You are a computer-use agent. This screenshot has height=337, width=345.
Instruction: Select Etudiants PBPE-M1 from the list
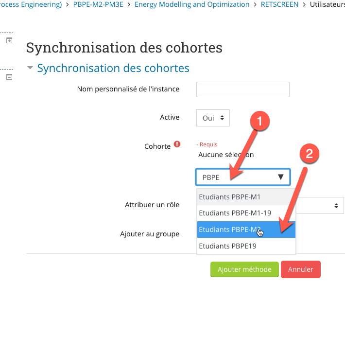coord(246,197)
